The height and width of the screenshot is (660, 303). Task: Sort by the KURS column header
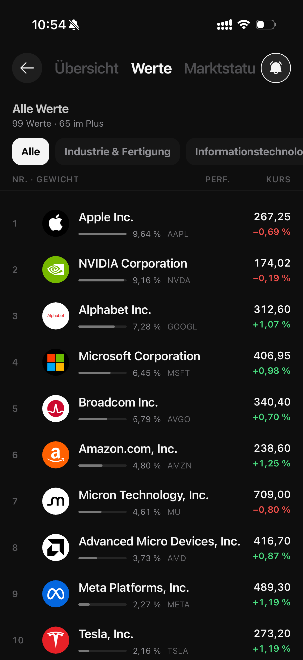point(278,179)
